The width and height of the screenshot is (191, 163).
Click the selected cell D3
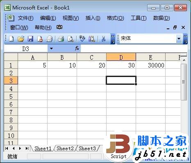(x=121, y=80)
